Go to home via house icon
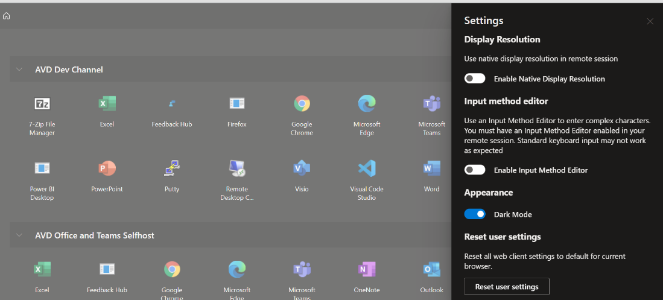This screenshot has height=300, width=663. (7, 16)
